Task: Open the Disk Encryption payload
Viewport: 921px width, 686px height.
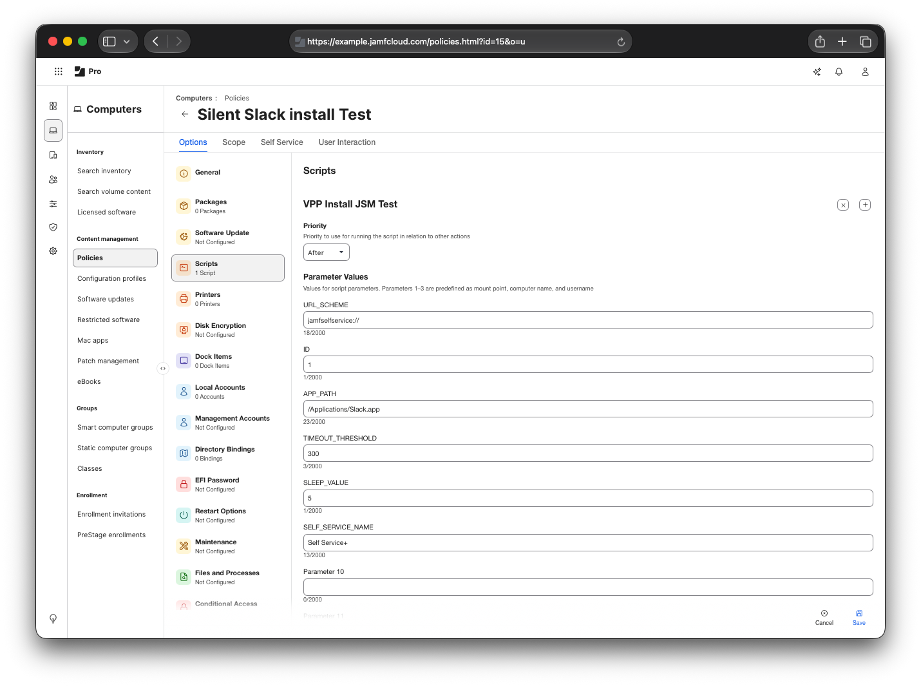Action: (228, 330)
